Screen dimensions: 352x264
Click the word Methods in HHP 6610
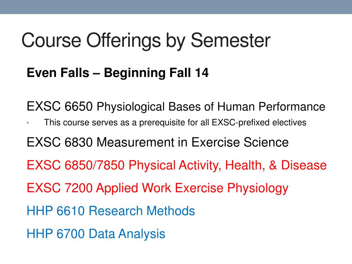point(170,211)
